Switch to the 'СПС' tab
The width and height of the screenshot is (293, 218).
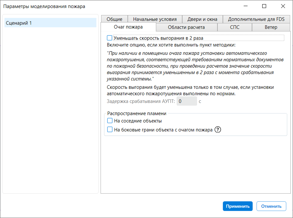235,27
